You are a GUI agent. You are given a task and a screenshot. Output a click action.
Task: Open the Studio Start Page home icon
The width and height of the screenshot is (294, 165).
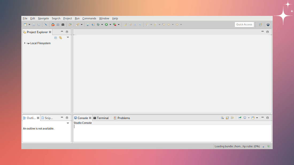(53, 25)
